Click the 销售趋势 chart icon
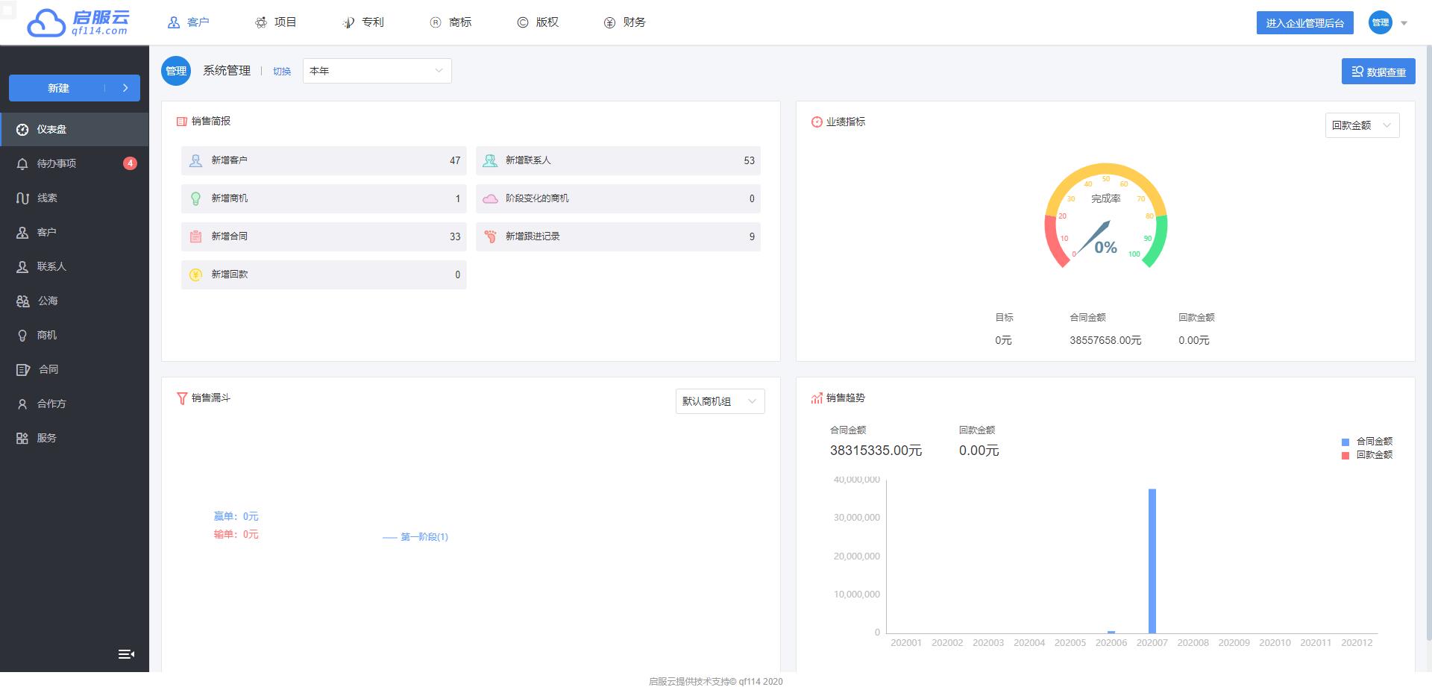The width and height of the screenshot is (1432, 687). click(x=817, y=398)
